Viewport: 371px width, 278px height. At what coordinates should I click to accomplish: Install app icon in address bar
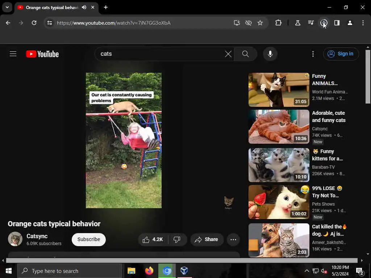pyautogui.click(x=237, y=23)
